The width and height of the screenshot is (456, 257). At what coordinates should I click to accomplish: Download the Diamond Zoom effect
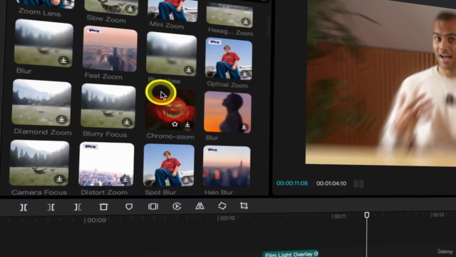[61, 119]
